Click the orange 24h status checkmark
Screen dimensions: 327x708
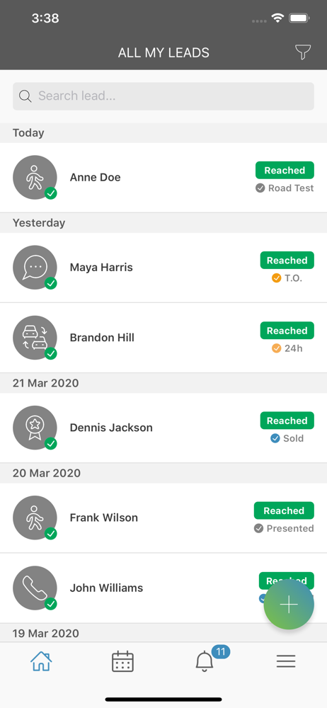click(x=277, y=348)
